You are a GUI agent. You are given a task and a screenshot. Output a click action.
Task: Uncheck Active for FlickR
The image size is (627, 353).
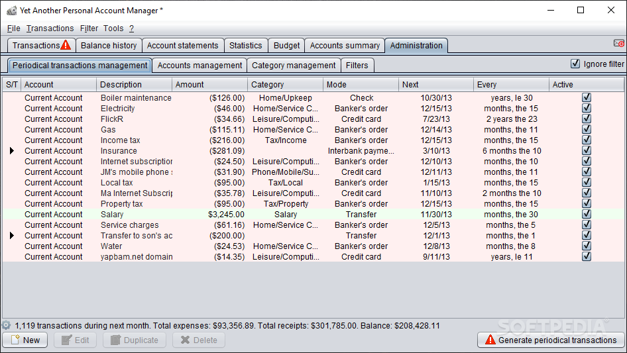(x=586, y=119)
